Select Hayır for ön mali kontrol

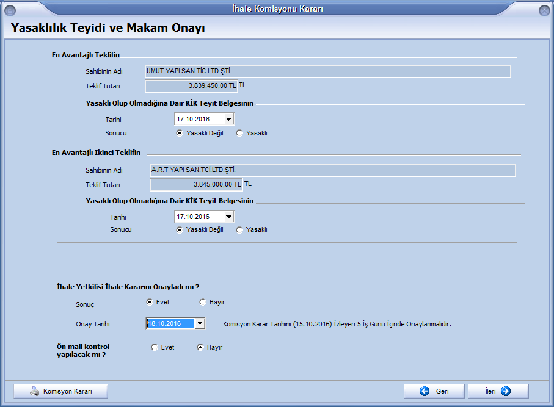click(x=200, y=347)
